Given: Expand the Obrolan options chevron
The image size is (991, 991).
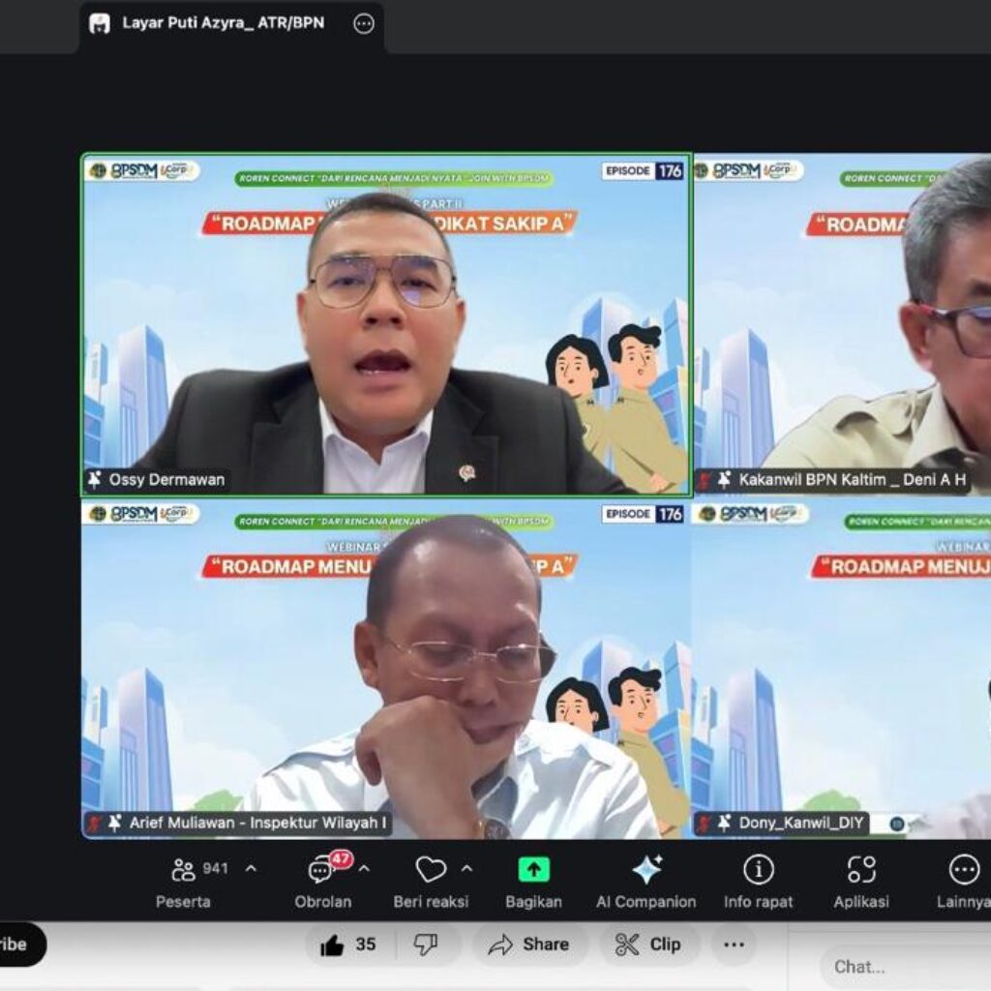Looking at the screenshot, I should [x=364, y=868].
